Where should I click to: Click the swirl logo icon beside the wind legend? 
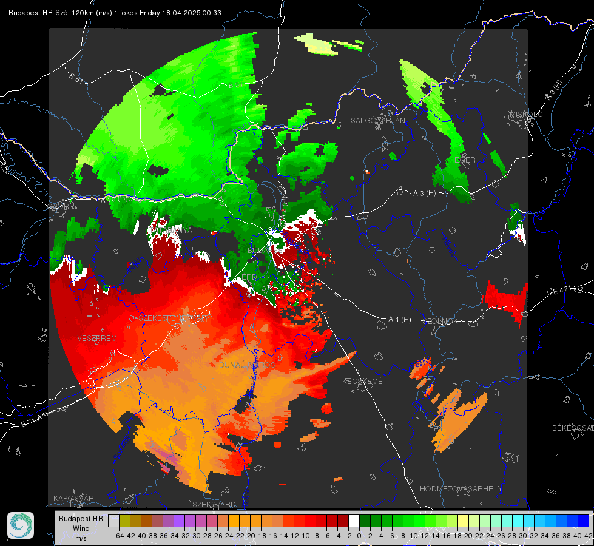coord(21,525)
